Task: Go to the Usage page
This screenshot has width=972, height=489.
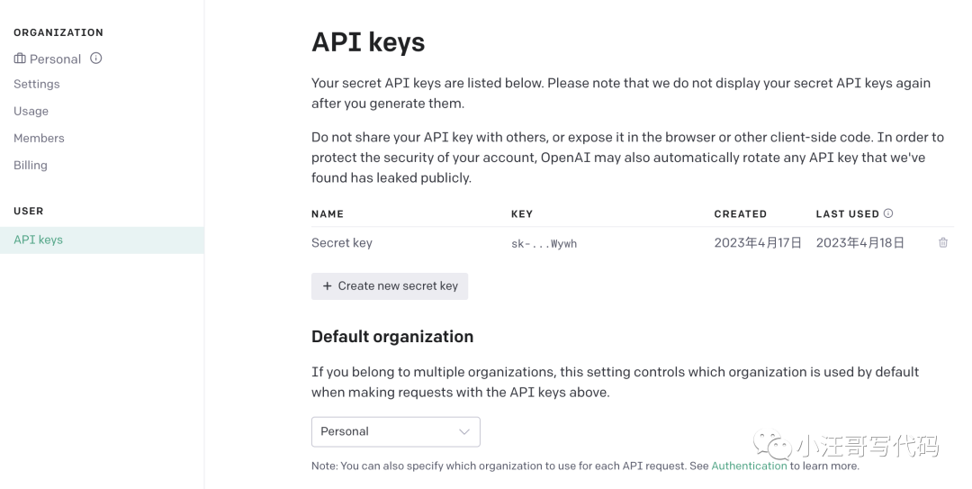Action: point(31,111)
